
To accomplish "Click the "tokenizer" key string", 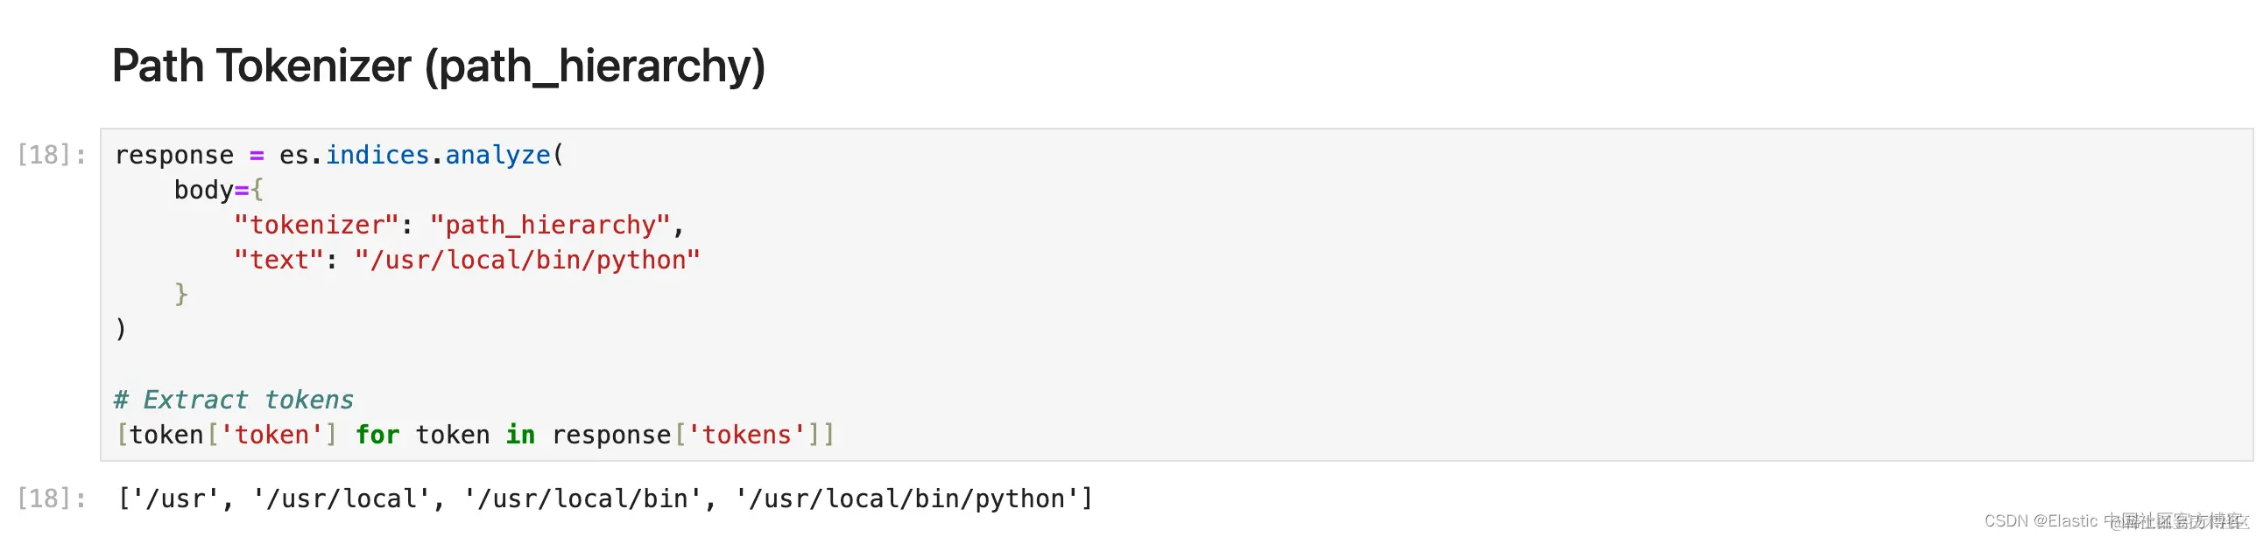I will (316, 225).
